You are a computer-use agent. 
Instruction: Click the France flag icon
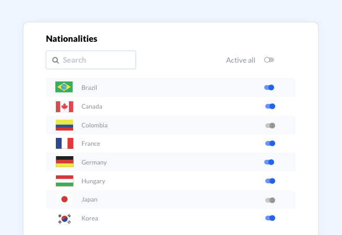[64, 143]
